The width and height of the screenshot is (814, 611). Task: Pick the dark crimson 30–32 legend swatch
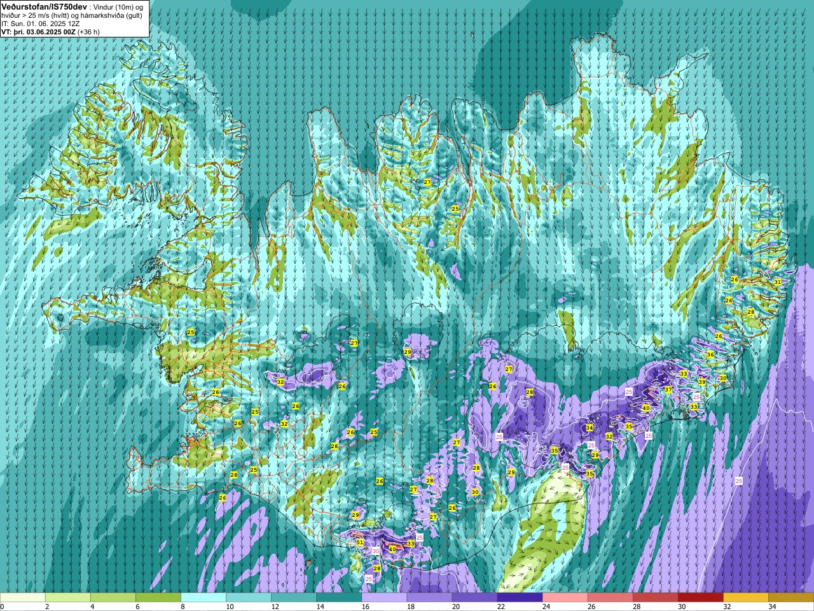pyautogui.click(x=700, y=598)
